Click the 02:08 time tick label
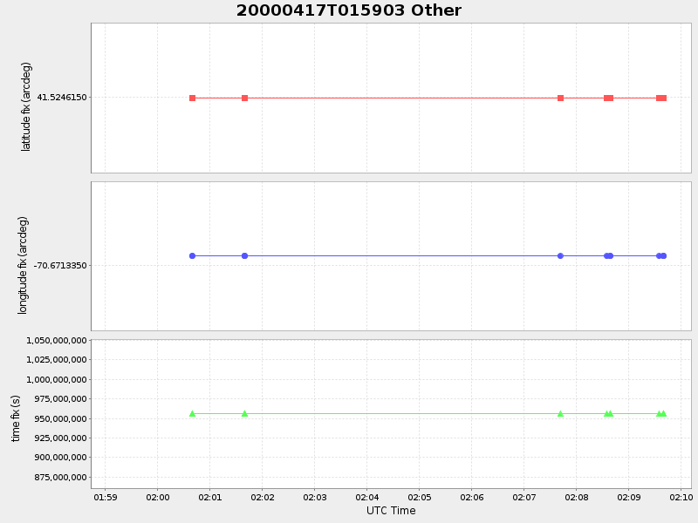 click(x=577, y=497)
